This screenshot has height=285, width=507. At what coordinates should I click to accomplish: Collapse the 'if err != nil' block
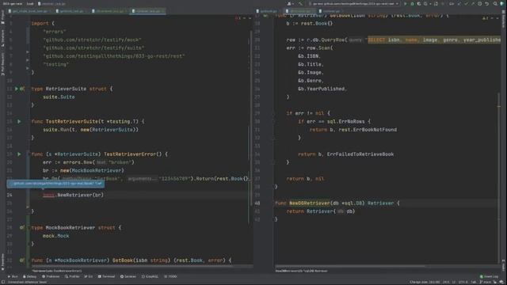click(273, 113)
